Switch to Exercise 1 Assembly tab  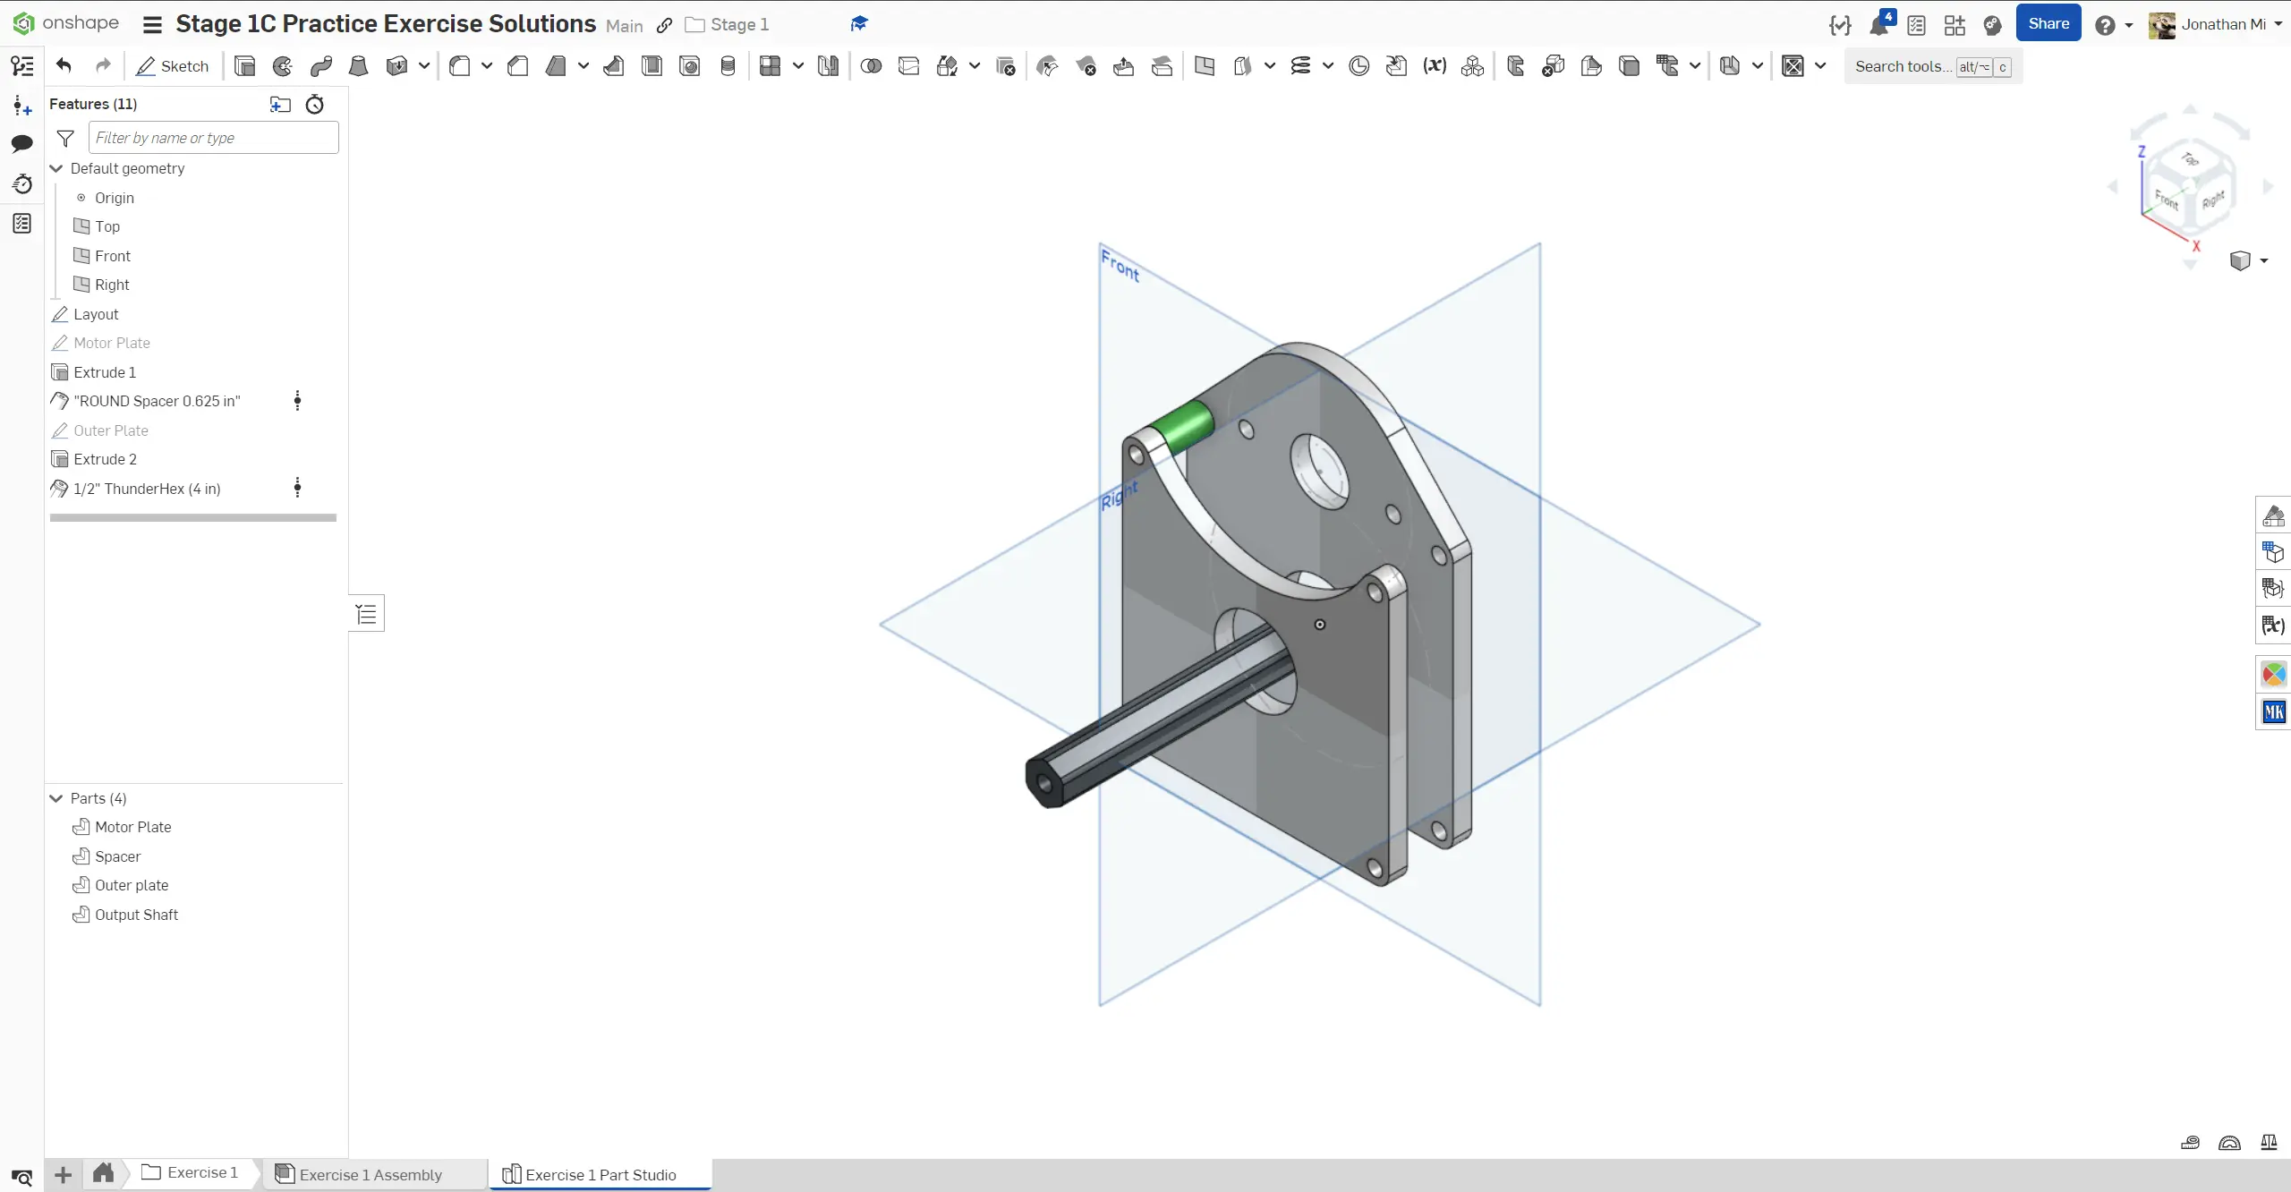pyautogui.click(x=370, y=1174)
